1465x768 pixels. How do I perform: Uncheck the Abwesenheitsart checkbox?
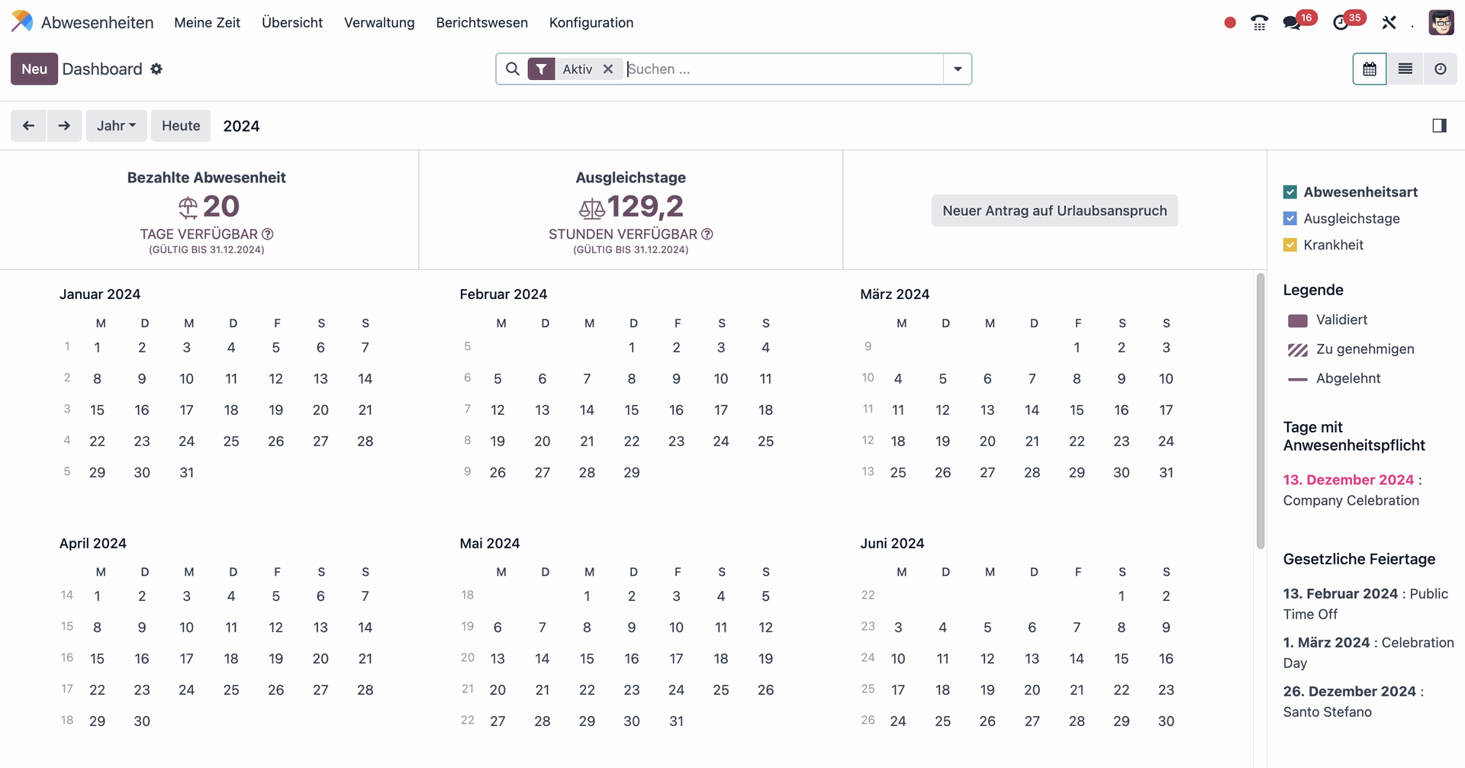[x=1290, y=192]
